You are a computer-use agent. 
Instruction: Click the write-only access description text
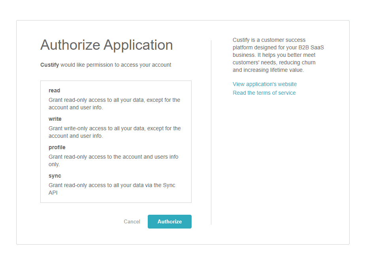114,132
